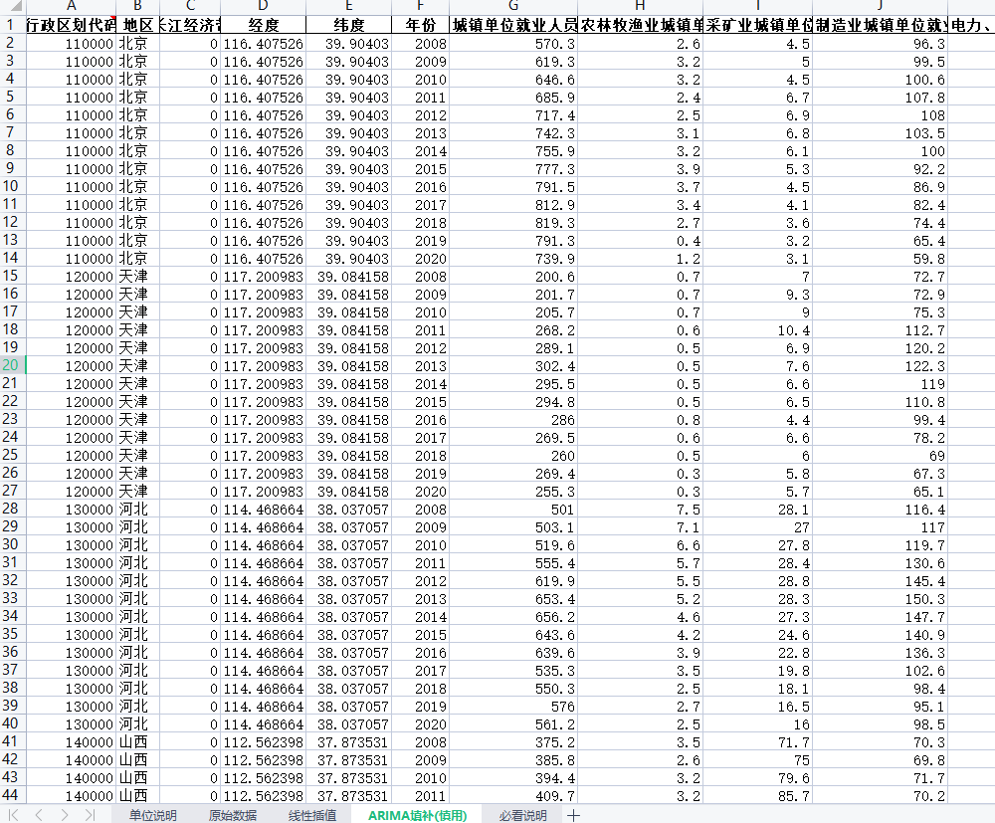Select column A header
Screen dimensions: 995x823
click(x=71, y=6)
